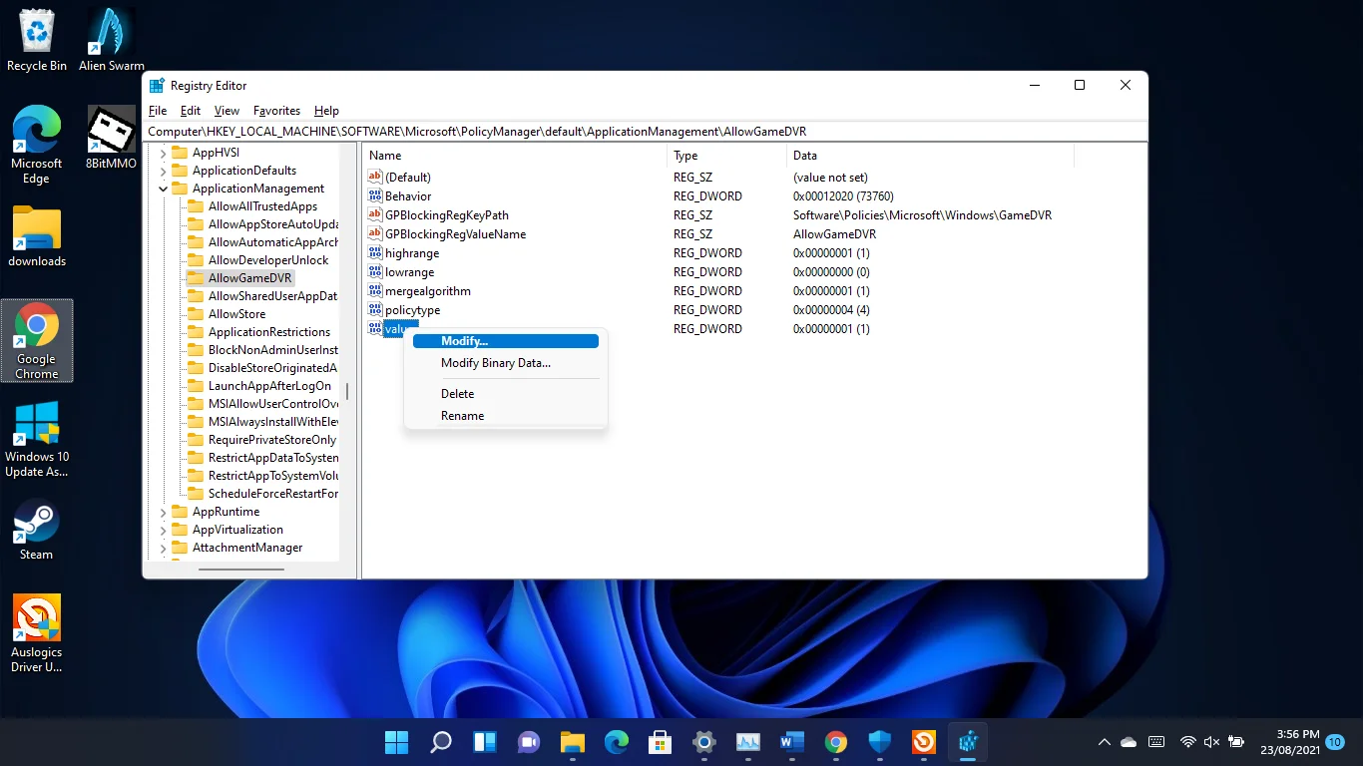Click the GPBlockingRegValueName string icon
1363x766 pixels.
coord(375,233)
